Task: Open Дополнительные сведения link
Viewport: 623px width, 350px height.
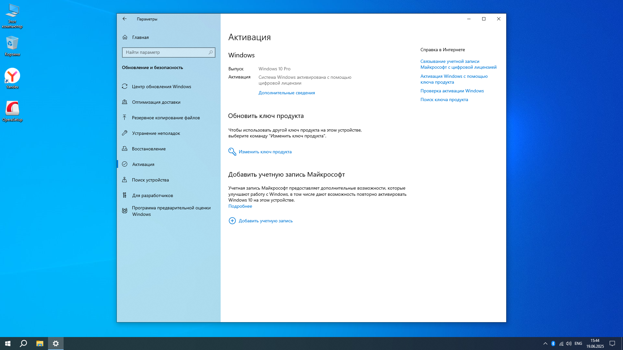Action: [x=287, y=93]
